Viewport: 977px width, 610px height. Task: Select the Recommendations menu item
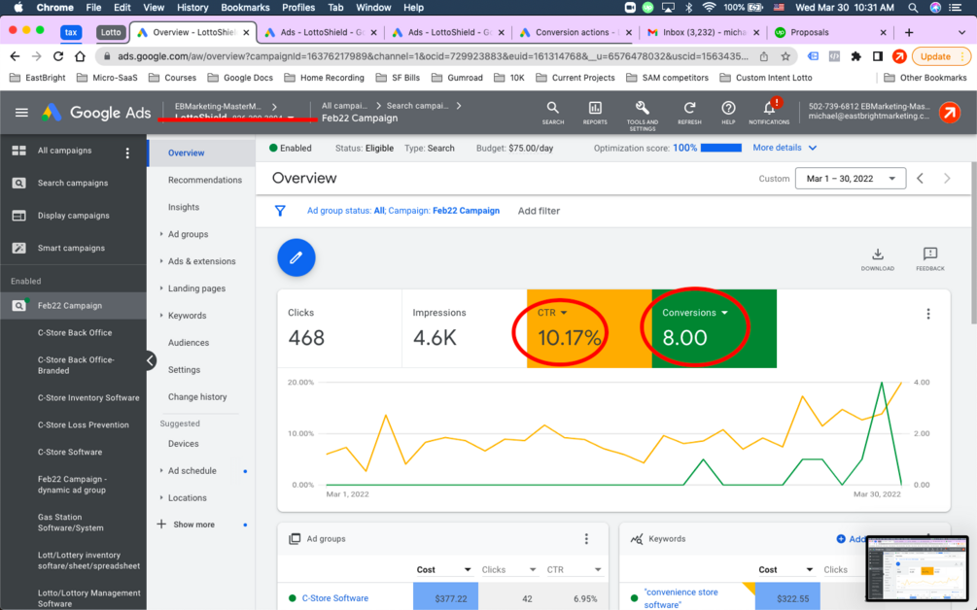click(204, 180)
